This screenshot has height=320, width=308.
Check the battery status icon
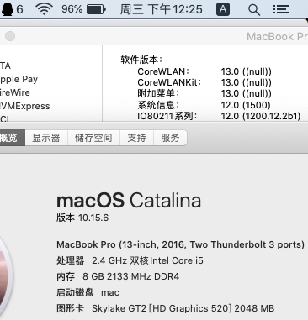point(96,9)
